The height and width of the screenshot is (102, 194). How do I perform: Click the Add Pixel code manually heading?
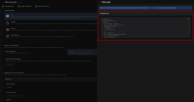tap(13, 59)
